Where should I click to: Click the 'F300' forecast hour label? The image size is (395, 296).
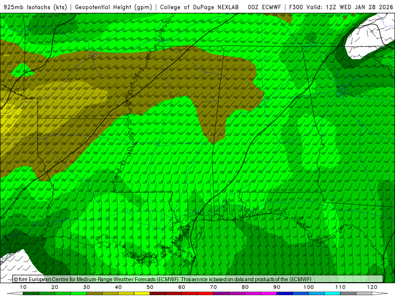[x=296, y=7]
